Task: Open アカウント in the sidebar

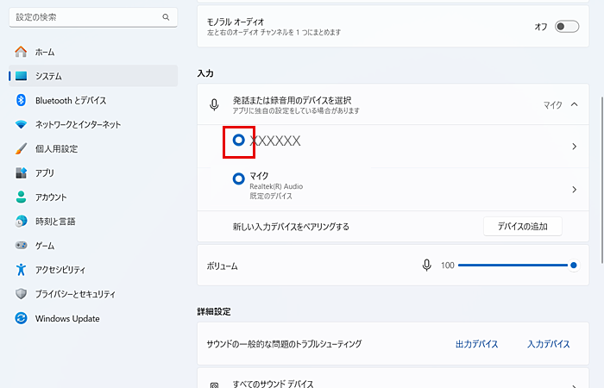Action: (x=93, y=197)
